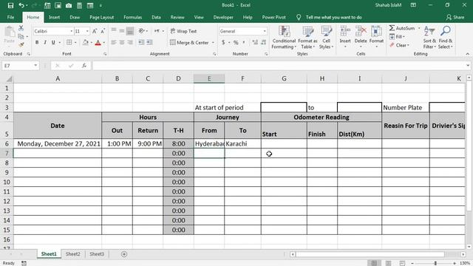Decrease font size with the small A icon

pyautogui.click(x=103, y=31)
